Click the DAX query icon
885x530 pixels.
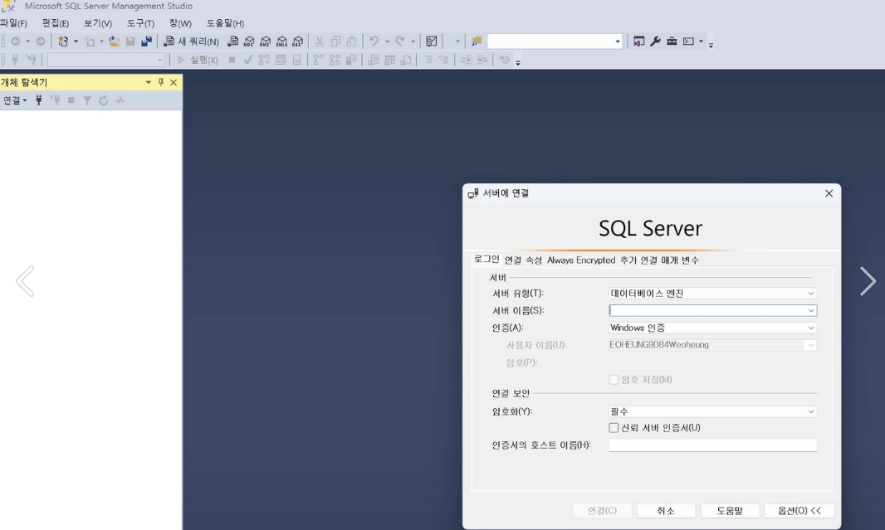coord(298,41)
